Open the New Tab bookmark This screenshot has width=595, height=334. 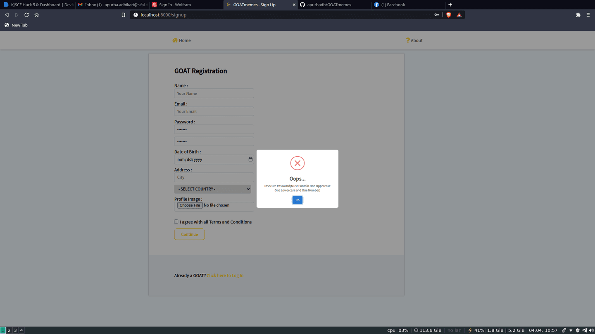(x=16, y=25)
